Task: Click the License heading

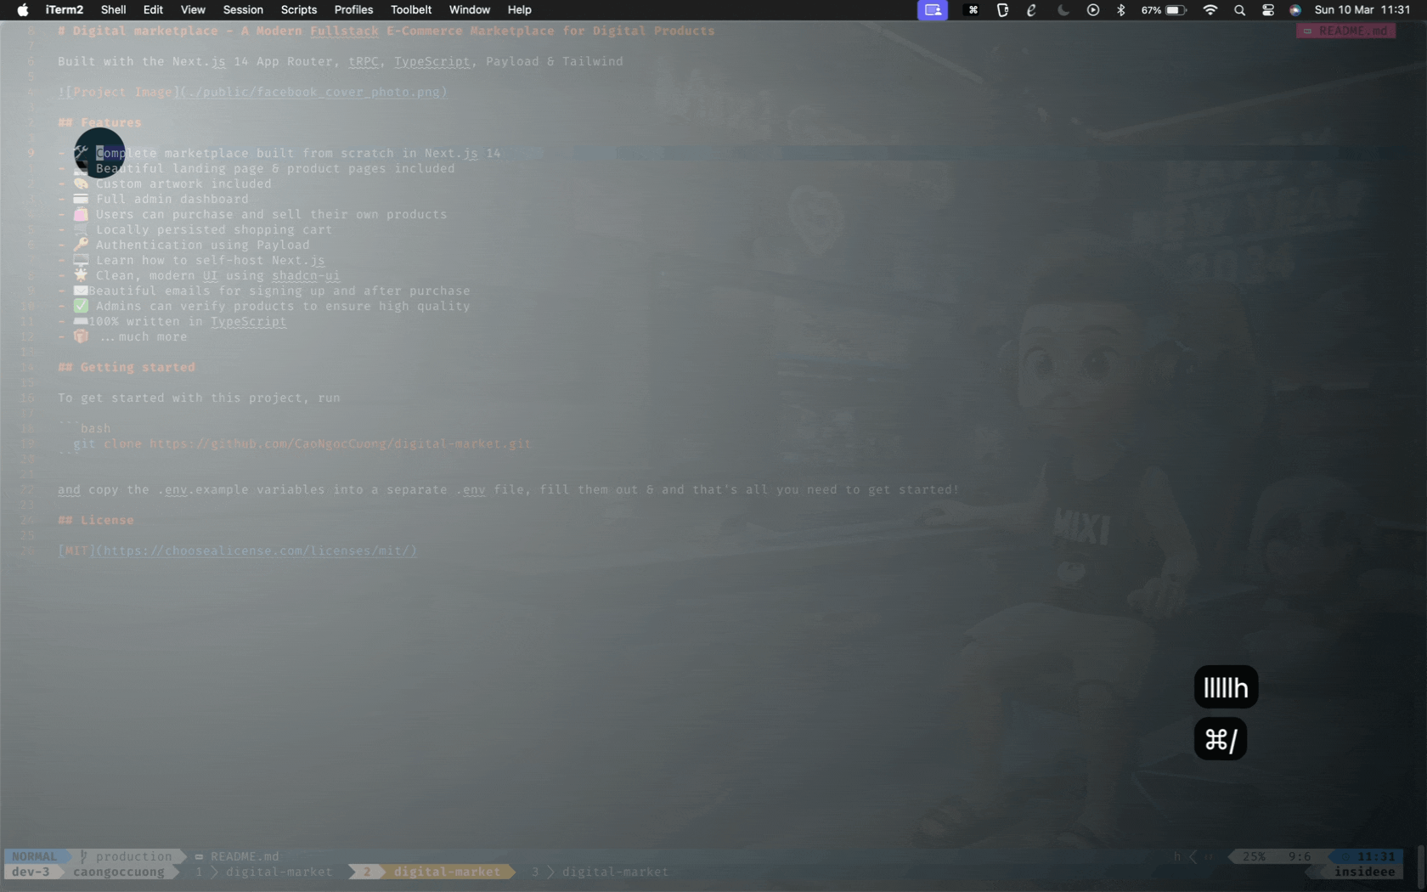Action: click(x=96, y=520)
